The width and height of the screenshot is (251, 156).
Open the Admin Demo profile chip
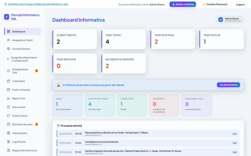[x=229, y=19]
